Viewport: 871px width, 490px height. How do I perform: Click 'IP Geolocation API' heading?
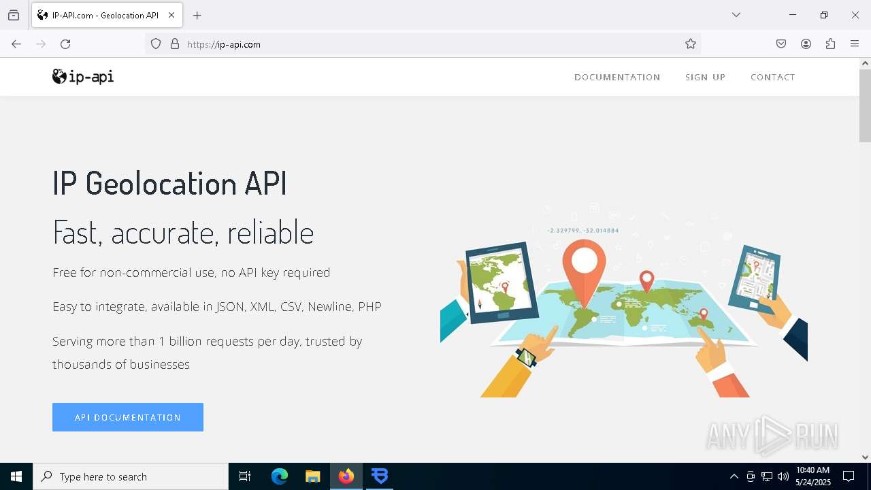click(x=170, y=184)
